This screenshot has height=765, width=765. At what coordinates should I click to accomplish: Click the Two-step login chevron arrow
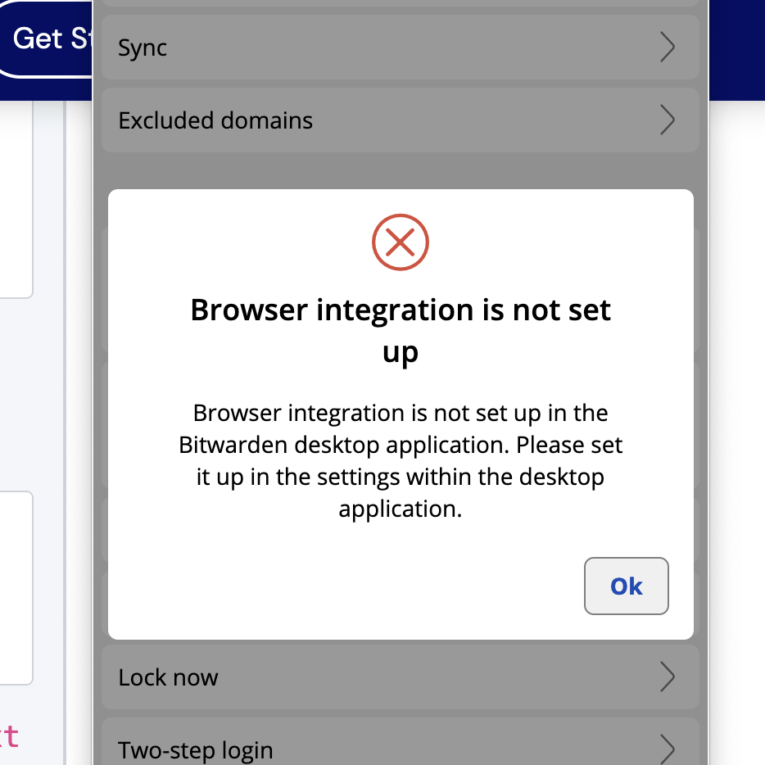point(668,748)
